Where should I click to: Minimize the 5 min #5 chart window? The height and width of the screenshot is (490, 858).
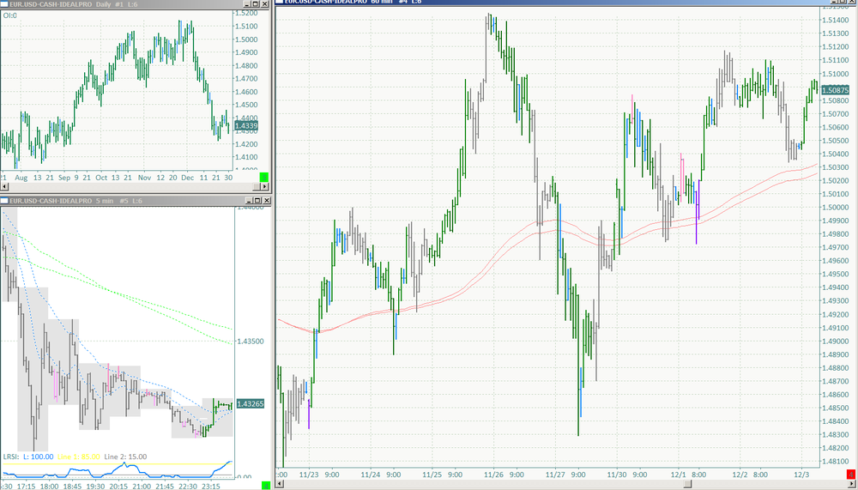(x=249, y=201)
